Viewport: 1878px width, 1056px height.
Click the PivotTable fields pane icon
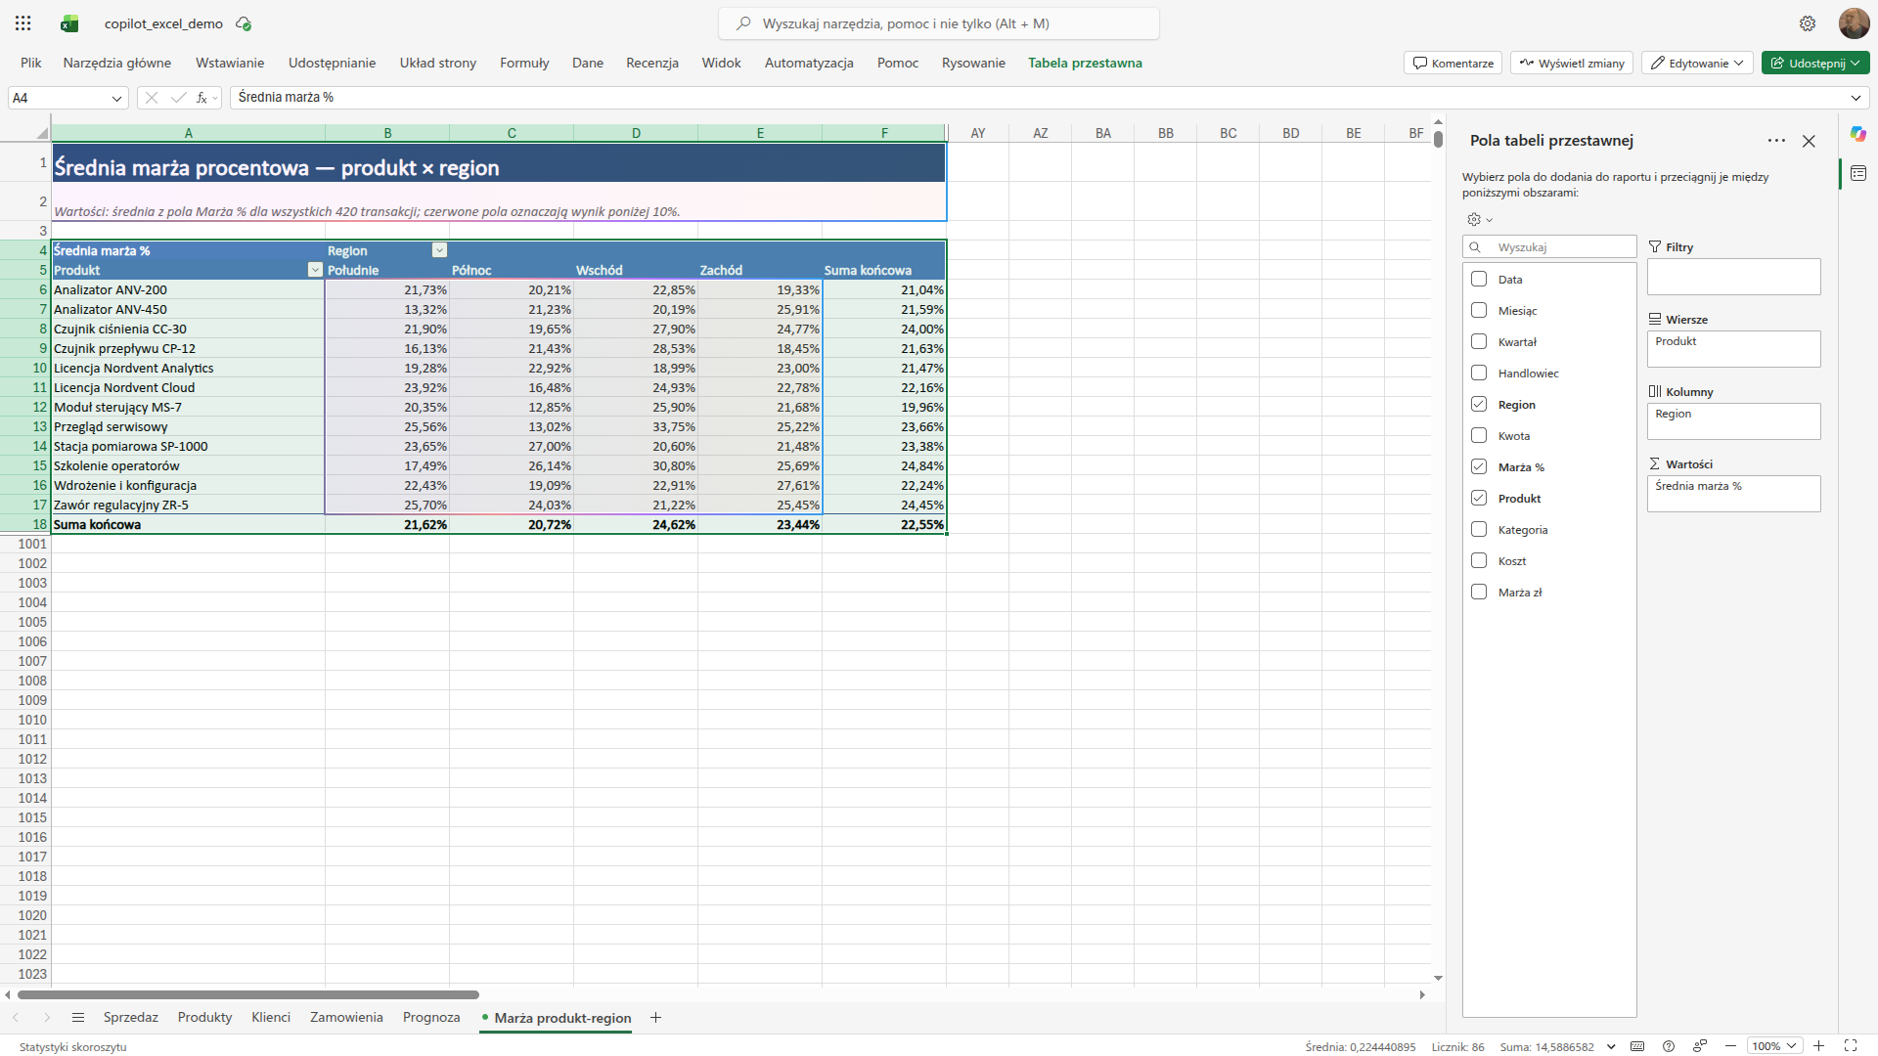point(1858,173)
